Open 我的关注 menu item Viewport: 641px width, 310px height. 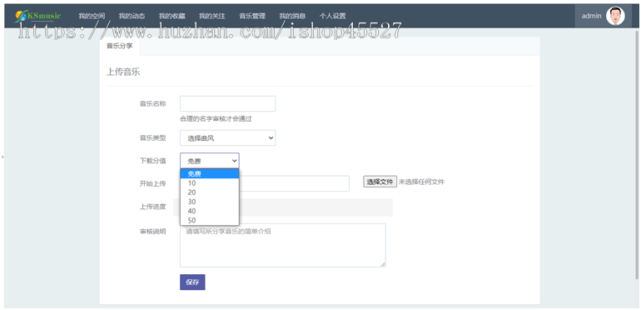coord(211,16)
